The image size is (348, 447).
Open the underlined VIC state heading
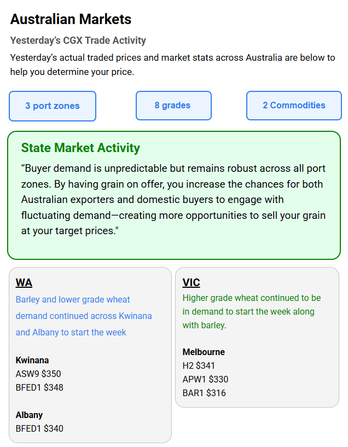[191, 283]
